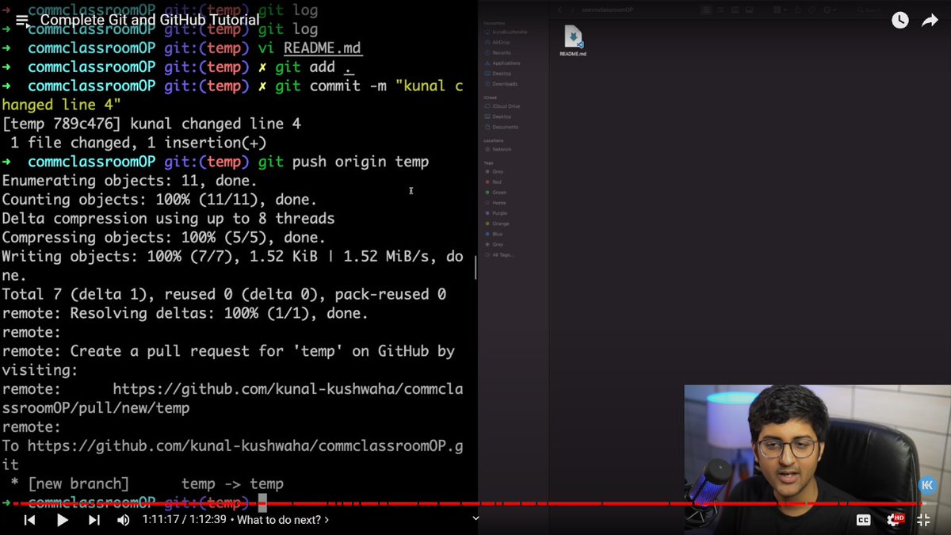Click the chevron down arrow above the player controls
The height and width of the screenshot is (535, 951).
pyautogui.click(x=475, y=518)
